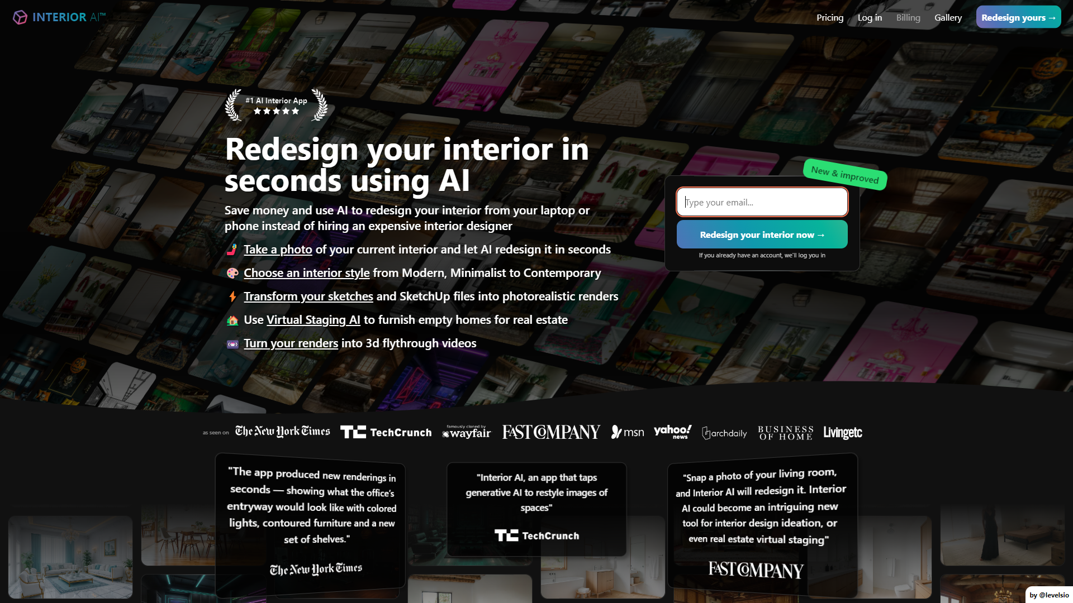
Task: Click the Wayfair logo in press bar
Action: [x=467, y=432]
